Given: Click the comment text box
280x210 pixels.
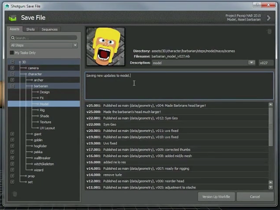Looking at the screenshot, I should click(x=179, y=86).
